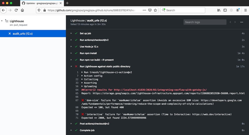Expand the Run treosh/lighthouse-ci-action@v2 log group
The width and height of the screenshot is (249, 135).
click(82, 72)
